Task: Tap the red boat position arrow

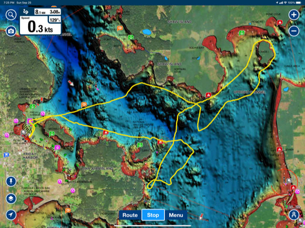Action: click(x=29, y=138)
